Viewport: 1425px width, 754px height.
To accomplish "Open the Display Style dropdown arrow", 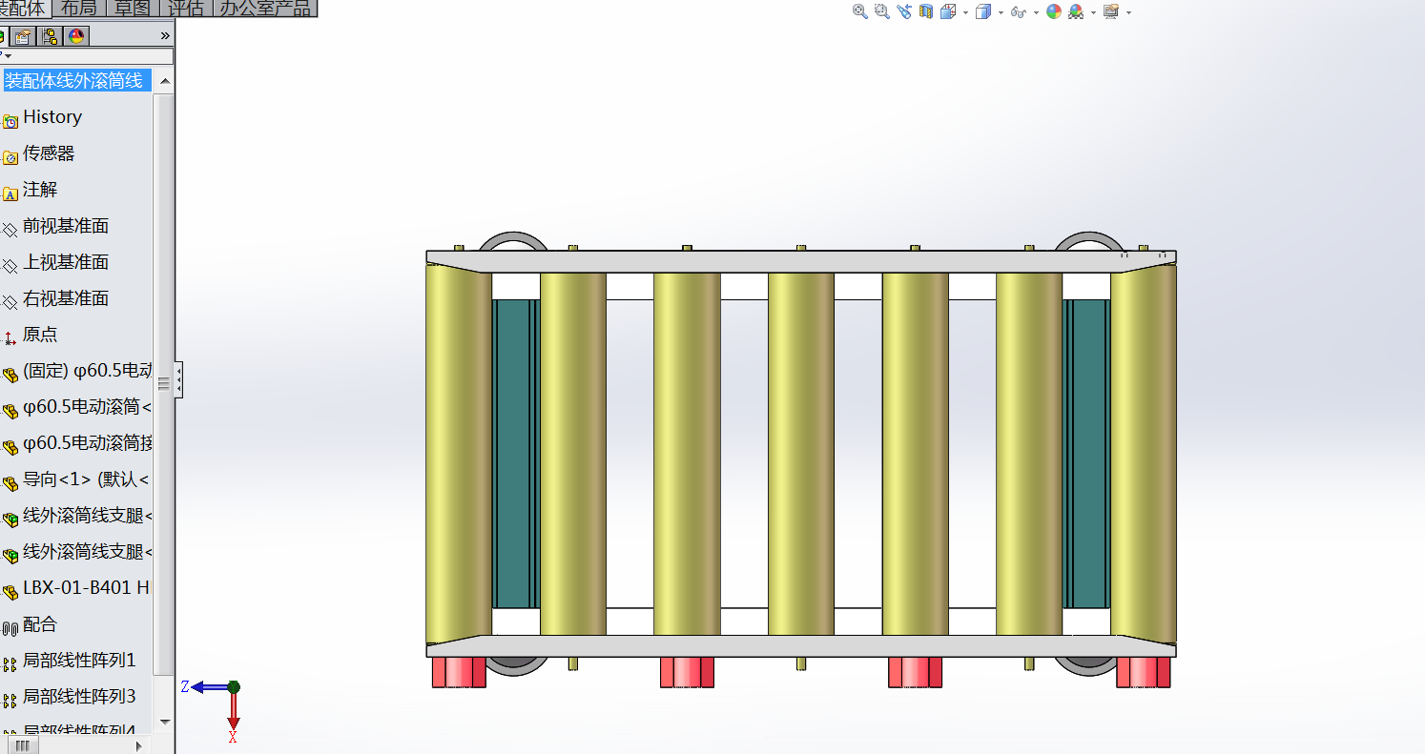I will (x=1001, y=12).
